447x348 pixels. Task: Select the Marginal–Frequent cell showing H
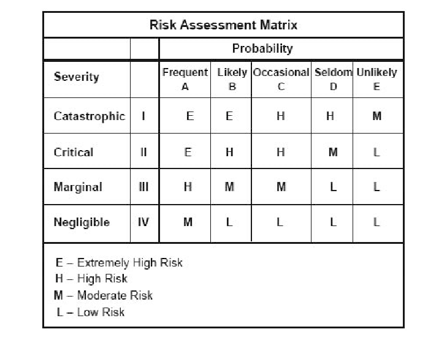(188, 187)
